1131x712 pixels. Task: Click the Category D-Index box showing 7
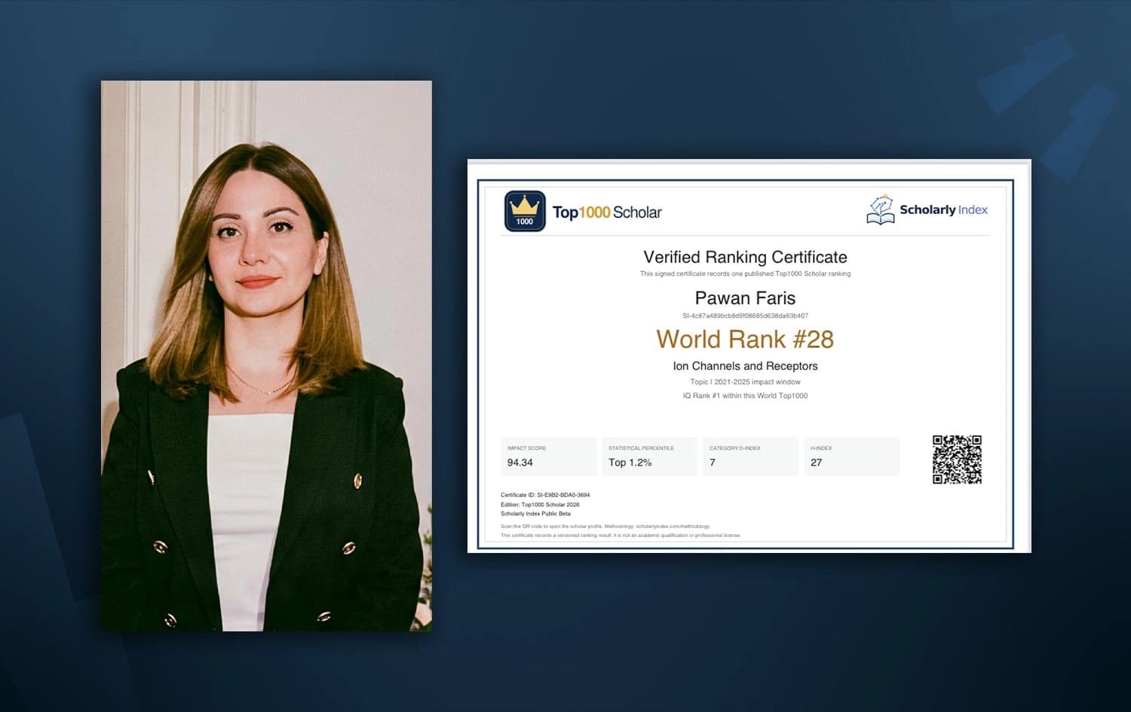pos(751,456)
